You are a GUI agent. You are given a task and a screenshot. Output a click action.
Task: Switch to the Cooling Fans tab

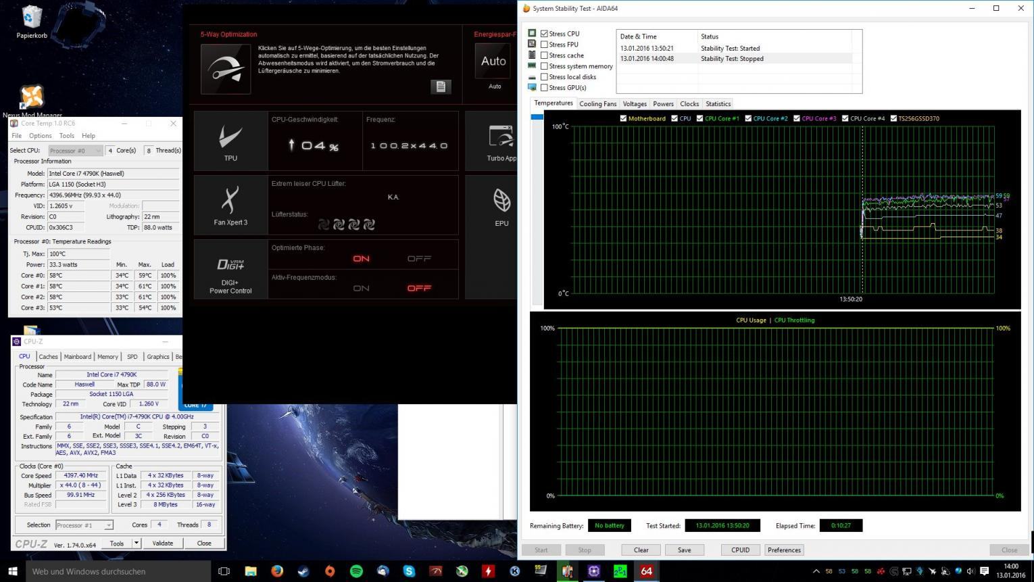point(597,104)
